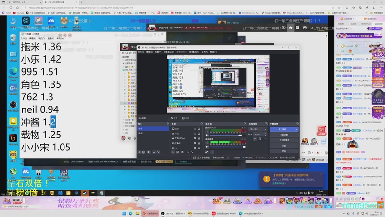This screenshot has width=385, height=217.
Task: Pop out the Controls dock panel
Action: click(297, 124)
